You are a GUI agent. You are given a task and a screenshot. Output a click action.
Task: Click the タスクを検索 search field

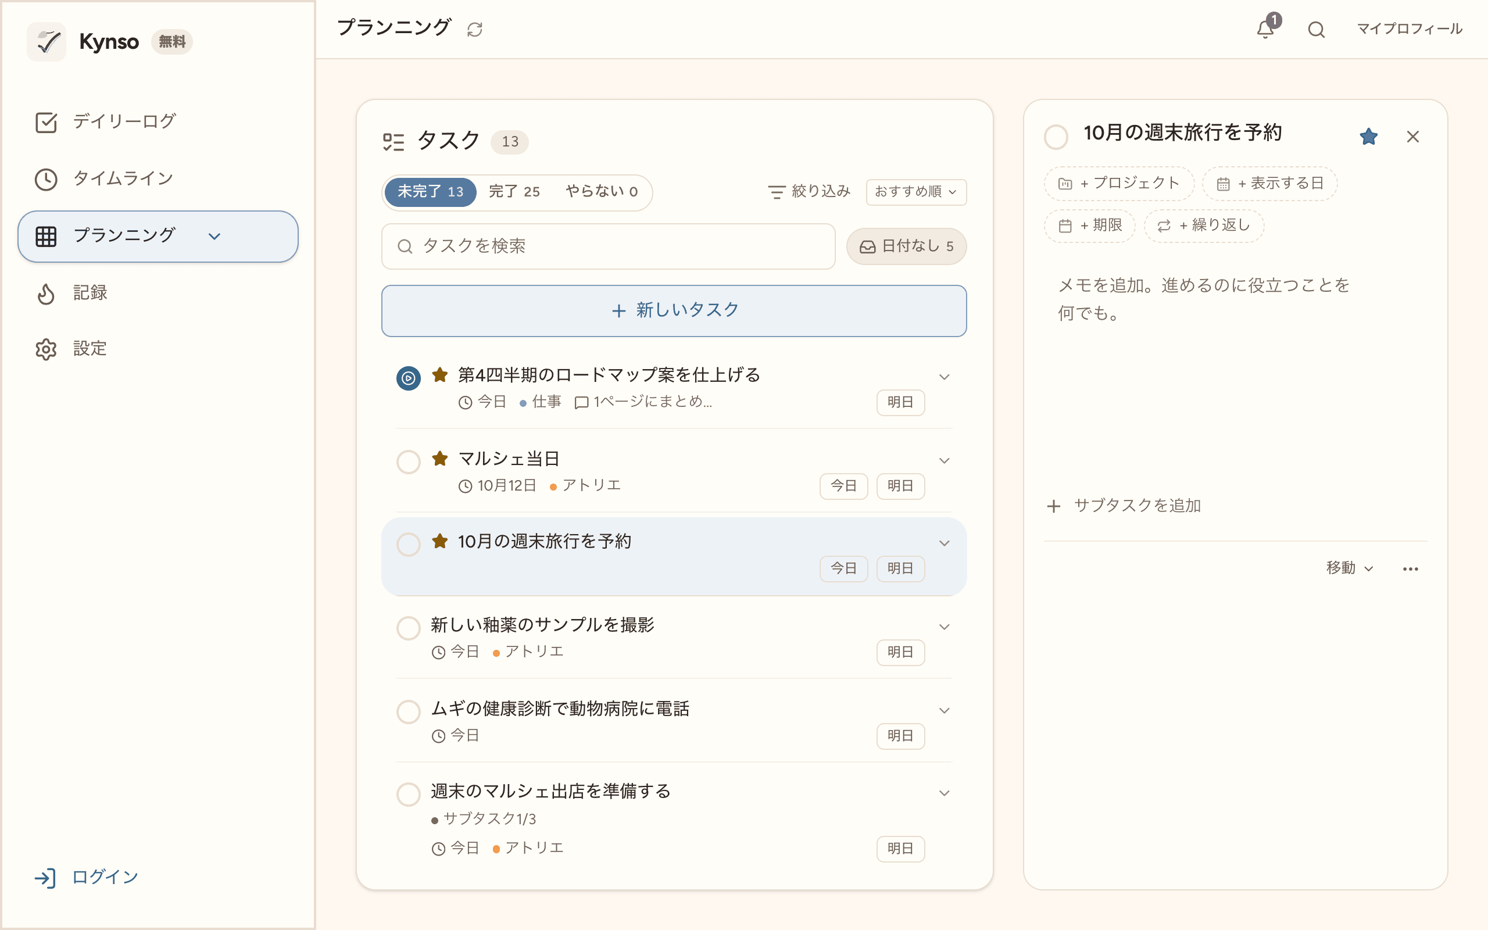(608, 246)
